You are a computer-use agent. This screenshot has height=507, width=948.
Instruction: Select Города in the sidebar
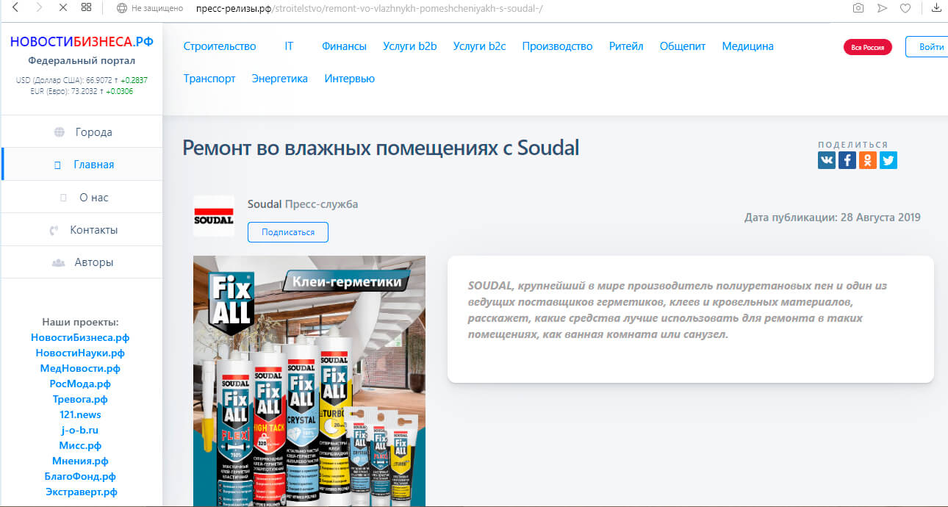tap(82, 132)
